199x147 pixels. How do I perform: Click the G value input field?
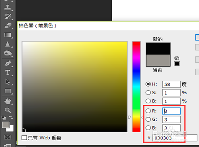(171, 120)
